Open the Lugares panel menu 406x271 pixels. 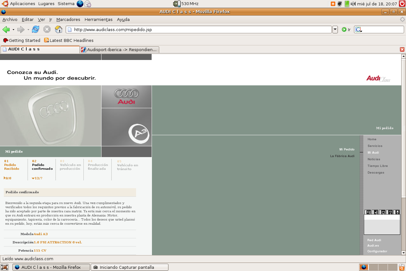click(46, 4)
